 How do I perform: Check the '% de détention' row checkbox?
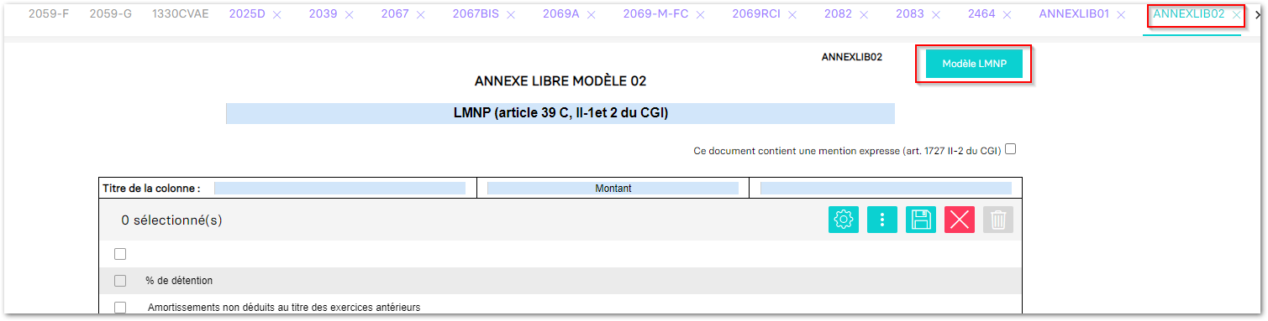(120, 281)
